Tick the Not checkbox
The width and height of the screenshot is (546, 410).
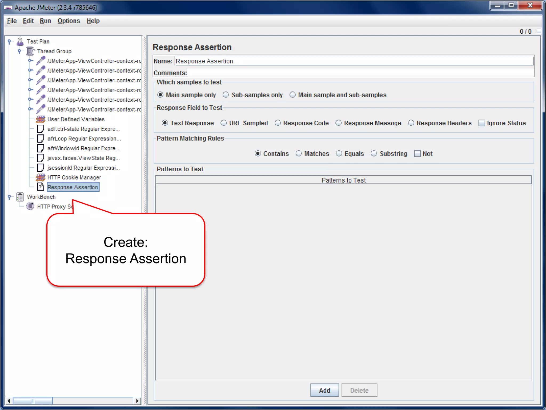click(x=417, y=154)
